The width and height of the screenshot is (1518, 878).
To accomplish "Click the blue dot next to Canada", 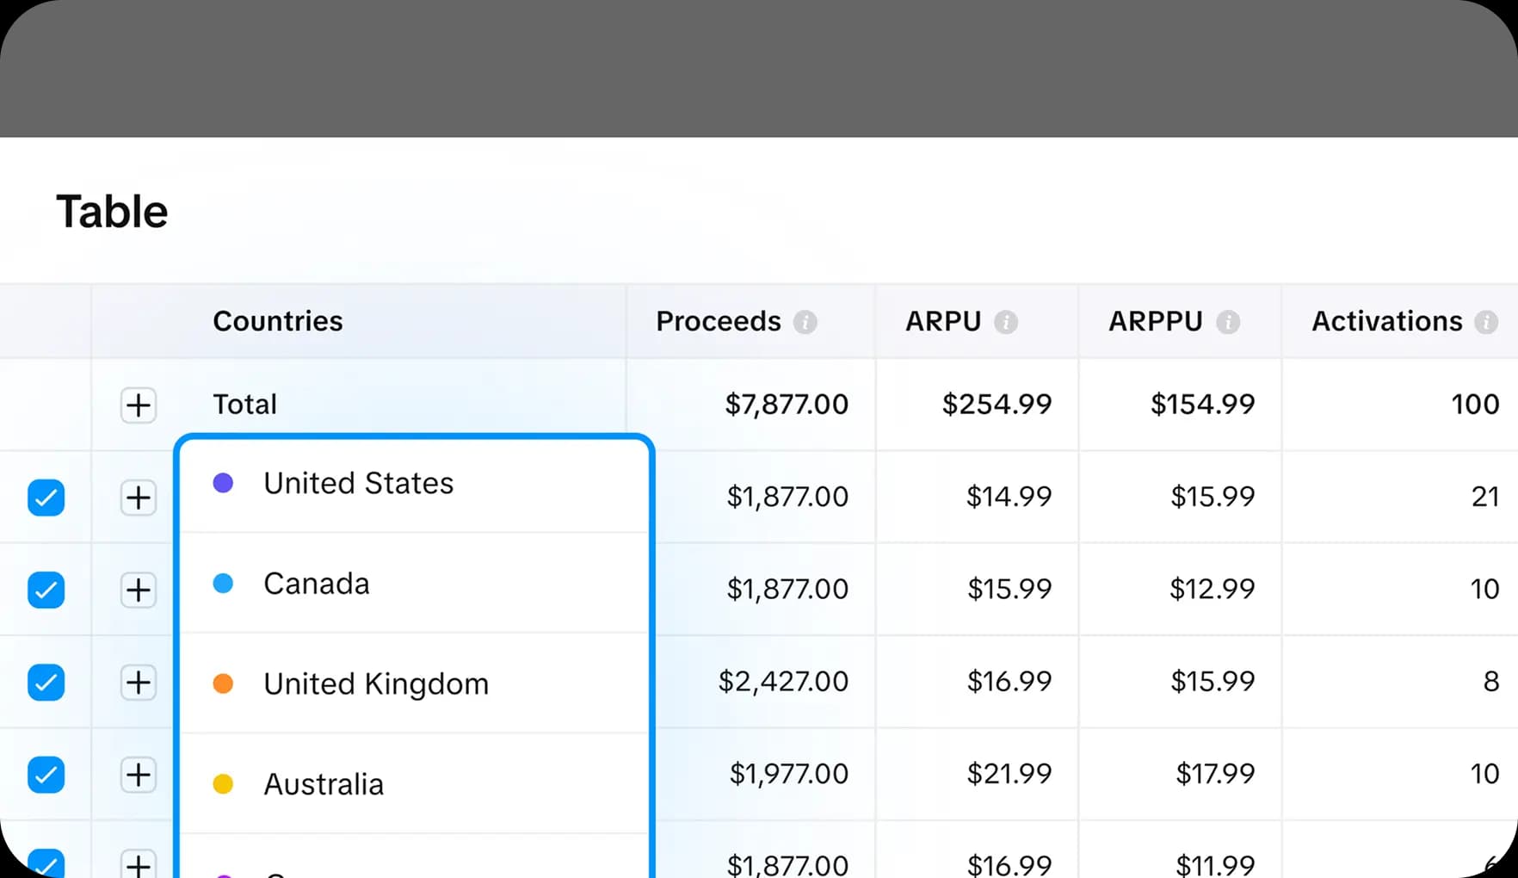I will [222, 584].
